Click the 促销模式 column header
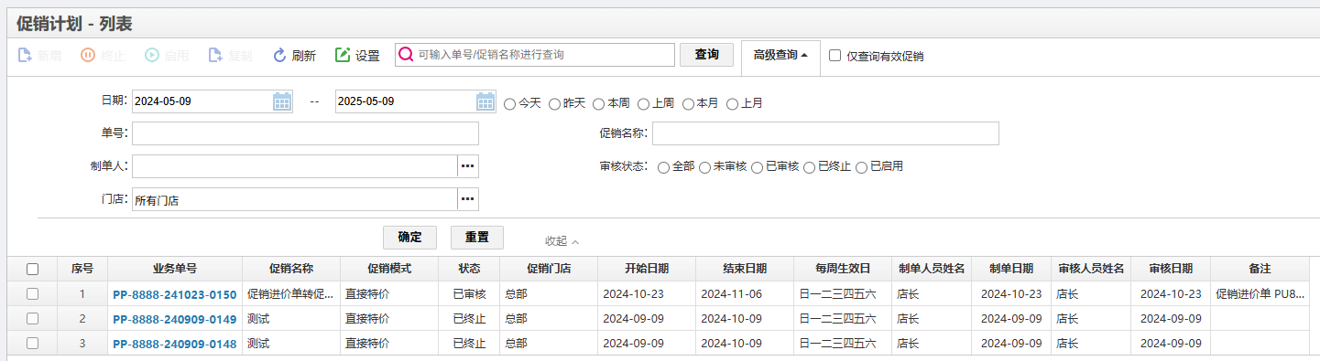The height and width of the screenshot is (361, 1320). 389,269
